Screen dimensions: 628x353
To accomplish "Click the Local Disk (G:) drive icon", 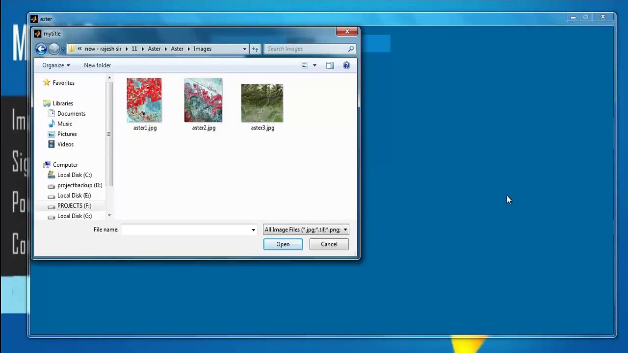I will click(52, 216).
